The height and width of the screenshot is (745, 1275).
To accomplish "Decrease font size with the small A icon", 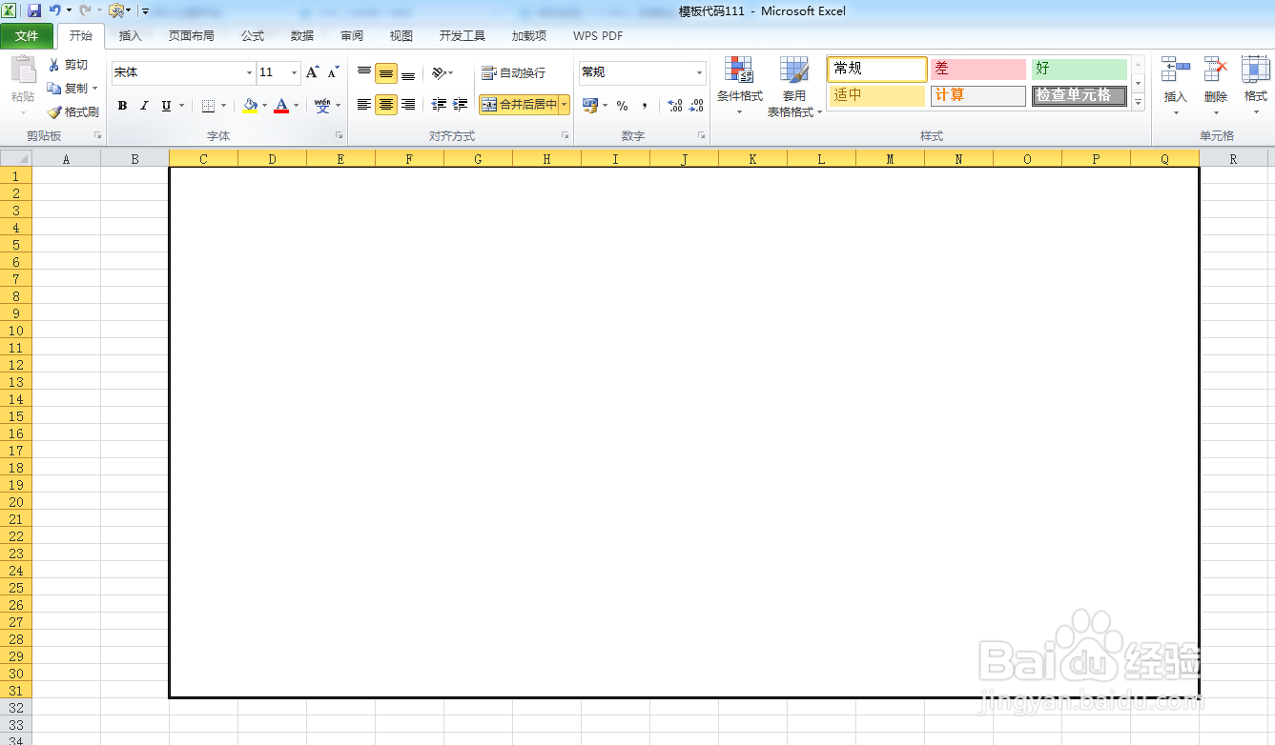I will (333, 72).
